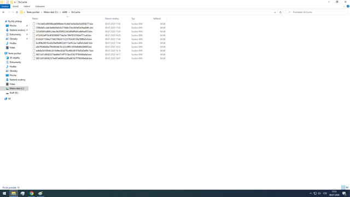Image resolution: width=350 pixels, height=197 pixels.
Task: Sort by the Velikost column header
Action: pyautogui.click(x=159, y=19)
